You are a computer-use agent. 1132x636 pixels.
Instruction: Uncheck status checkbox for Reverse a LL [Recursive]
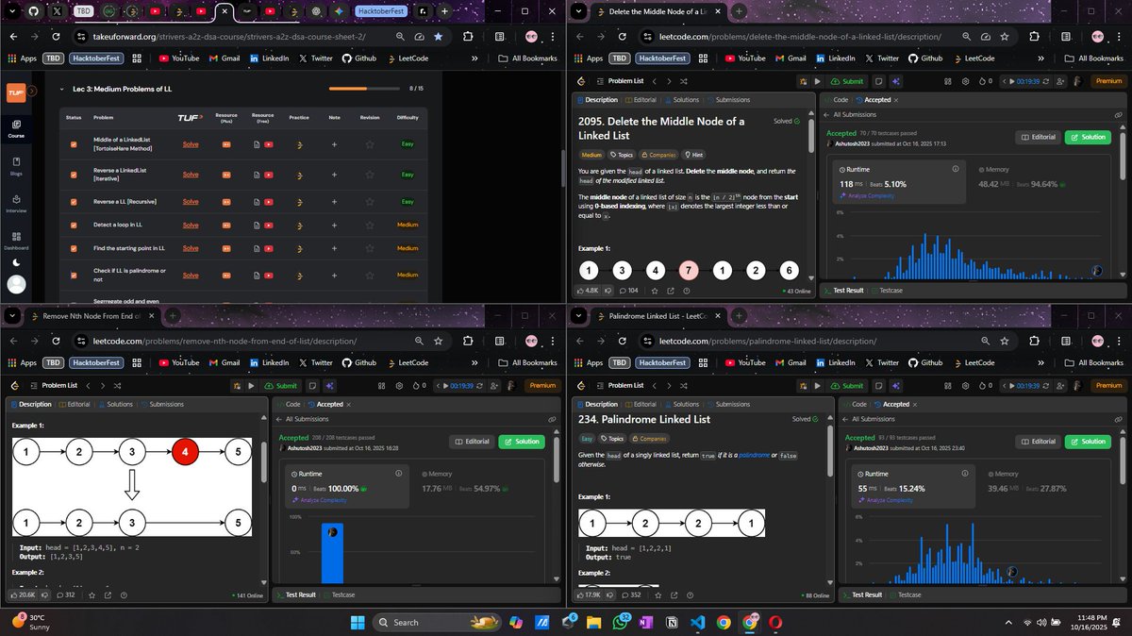(x=74, y=202)
